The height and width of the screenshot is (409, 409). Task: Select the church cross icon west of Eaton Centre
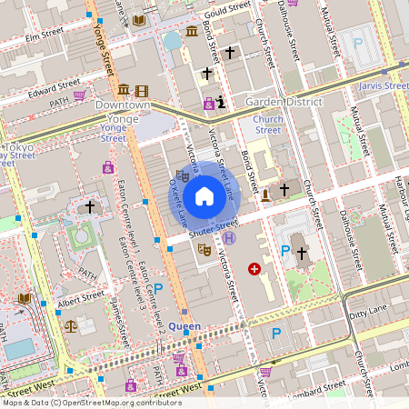click(x=90, y=207)
